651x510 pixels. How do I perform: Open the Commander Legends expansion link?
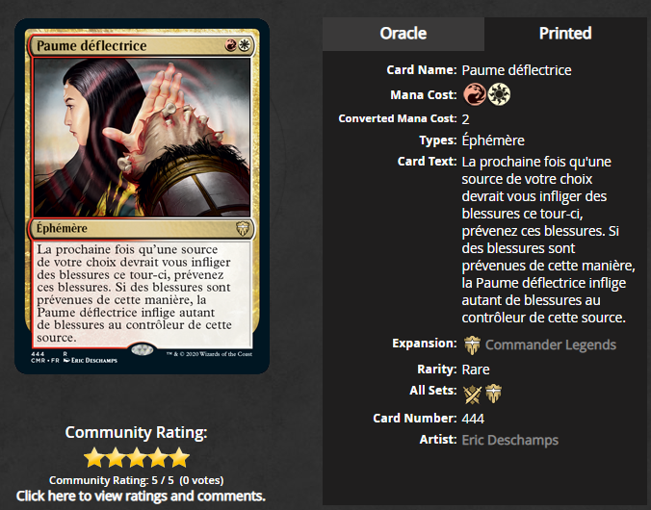pos(551,344)
